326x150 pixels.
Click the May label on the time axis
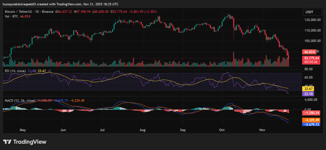pos(22,130)
